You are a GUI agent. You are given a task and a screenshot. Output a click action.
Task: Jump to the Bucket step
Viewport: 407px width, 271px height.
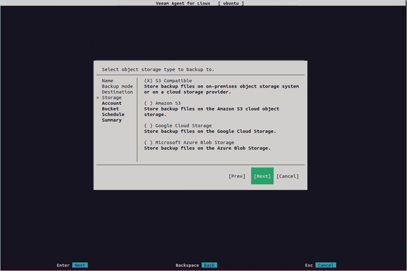coord(110,109)
